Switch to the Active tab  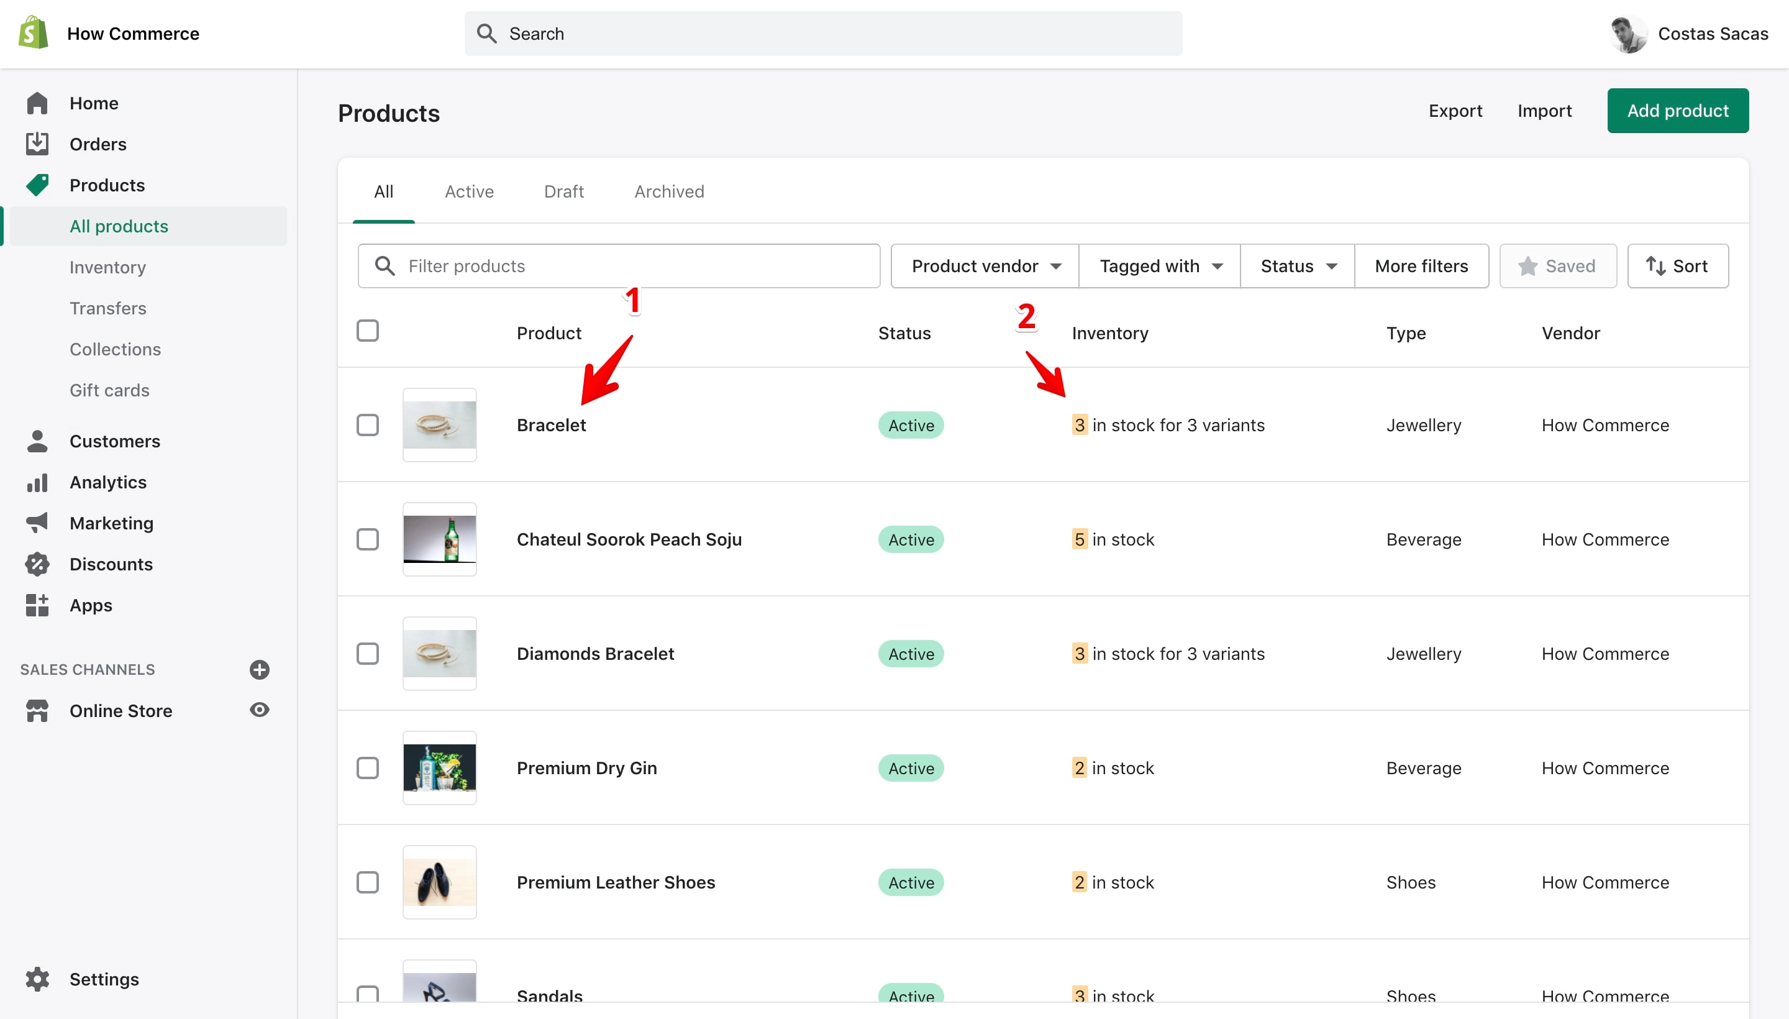(469, 192)
